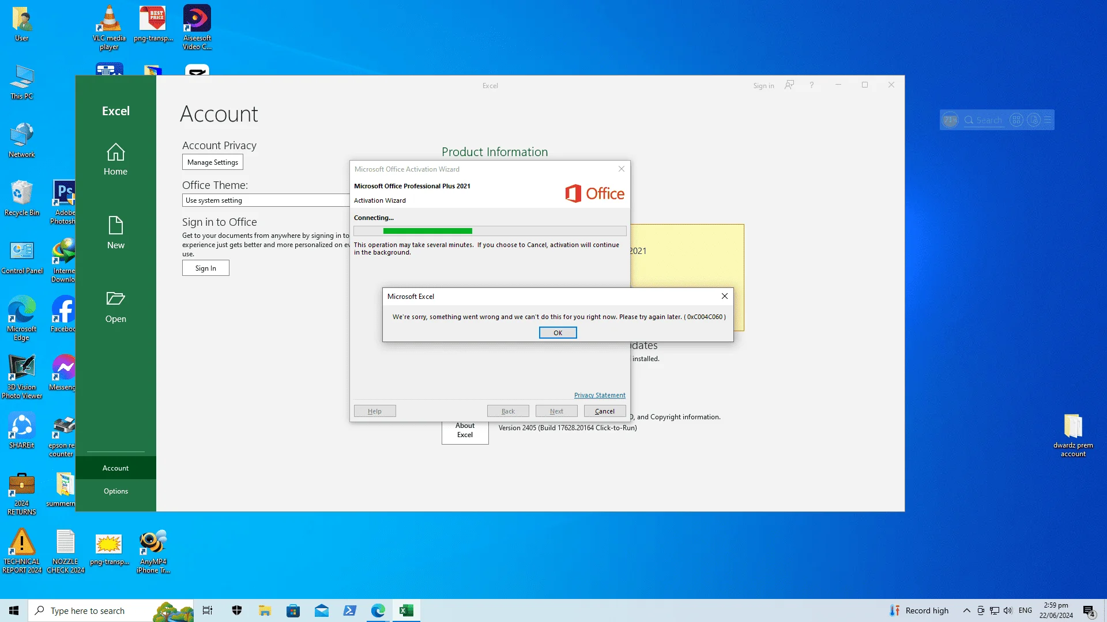Click the Home icon in Excel sidebar
The image size is (1107, 622).
(115, 153)
